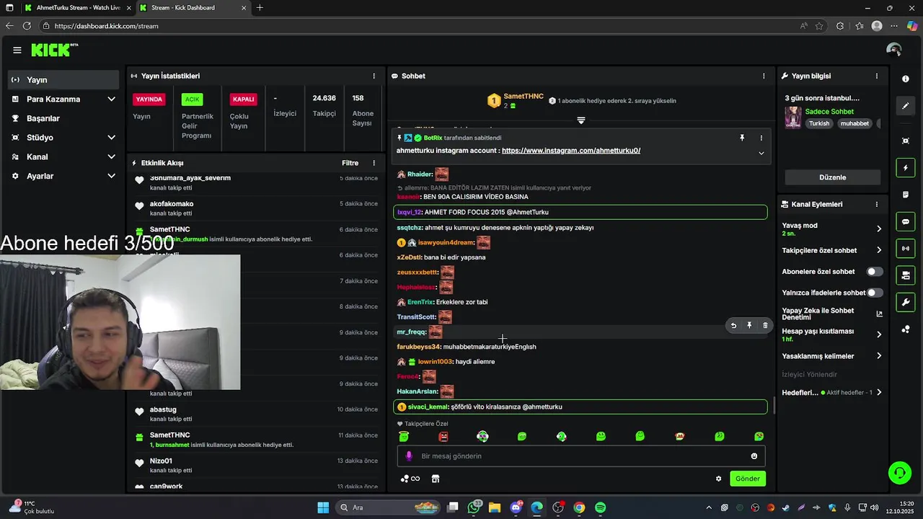Open Hedefleri active goals arrow

878,393
